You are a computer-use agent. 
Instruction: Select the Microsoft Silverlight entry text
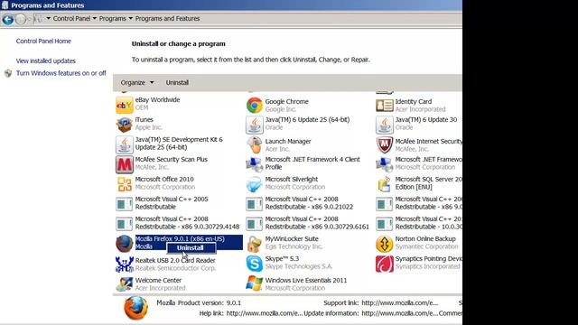[x=295, y=183]
